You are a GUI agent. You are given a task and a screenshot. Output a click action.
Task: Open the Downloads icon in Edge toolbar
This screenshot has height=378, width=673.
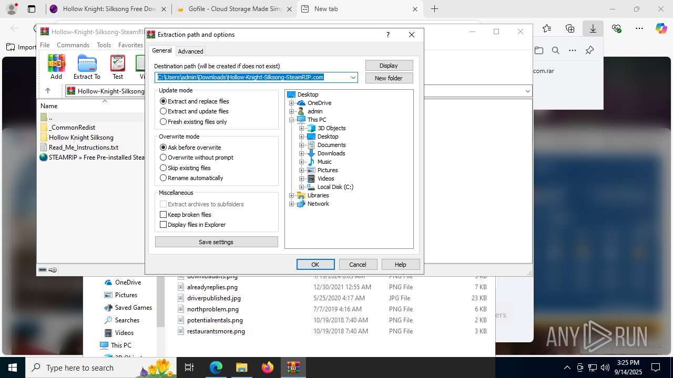(593, 28)
